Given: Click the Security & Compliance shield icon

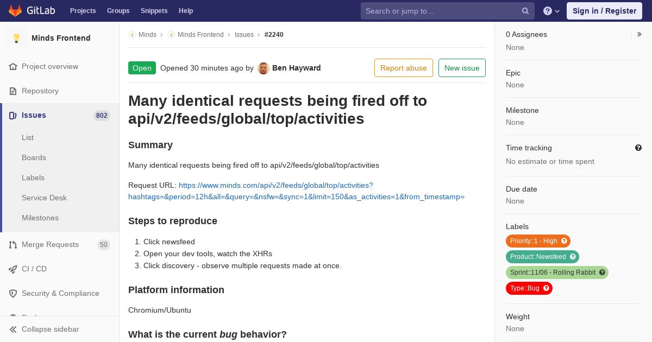Looking at the screenshot, I should [13, 294].
